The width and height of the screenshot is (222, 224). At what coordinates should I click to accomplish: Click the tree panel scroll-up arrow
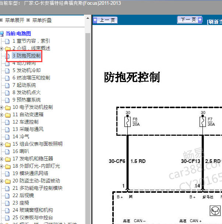coord(88,18)
